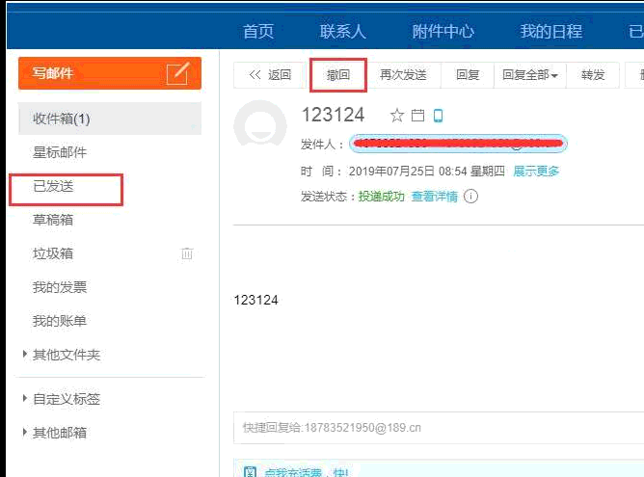Star the 123124 email

click(396, 116)
